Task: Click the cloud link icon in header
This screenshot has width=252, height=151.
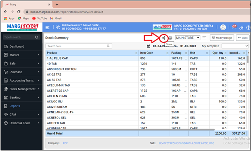Action: 241,28
